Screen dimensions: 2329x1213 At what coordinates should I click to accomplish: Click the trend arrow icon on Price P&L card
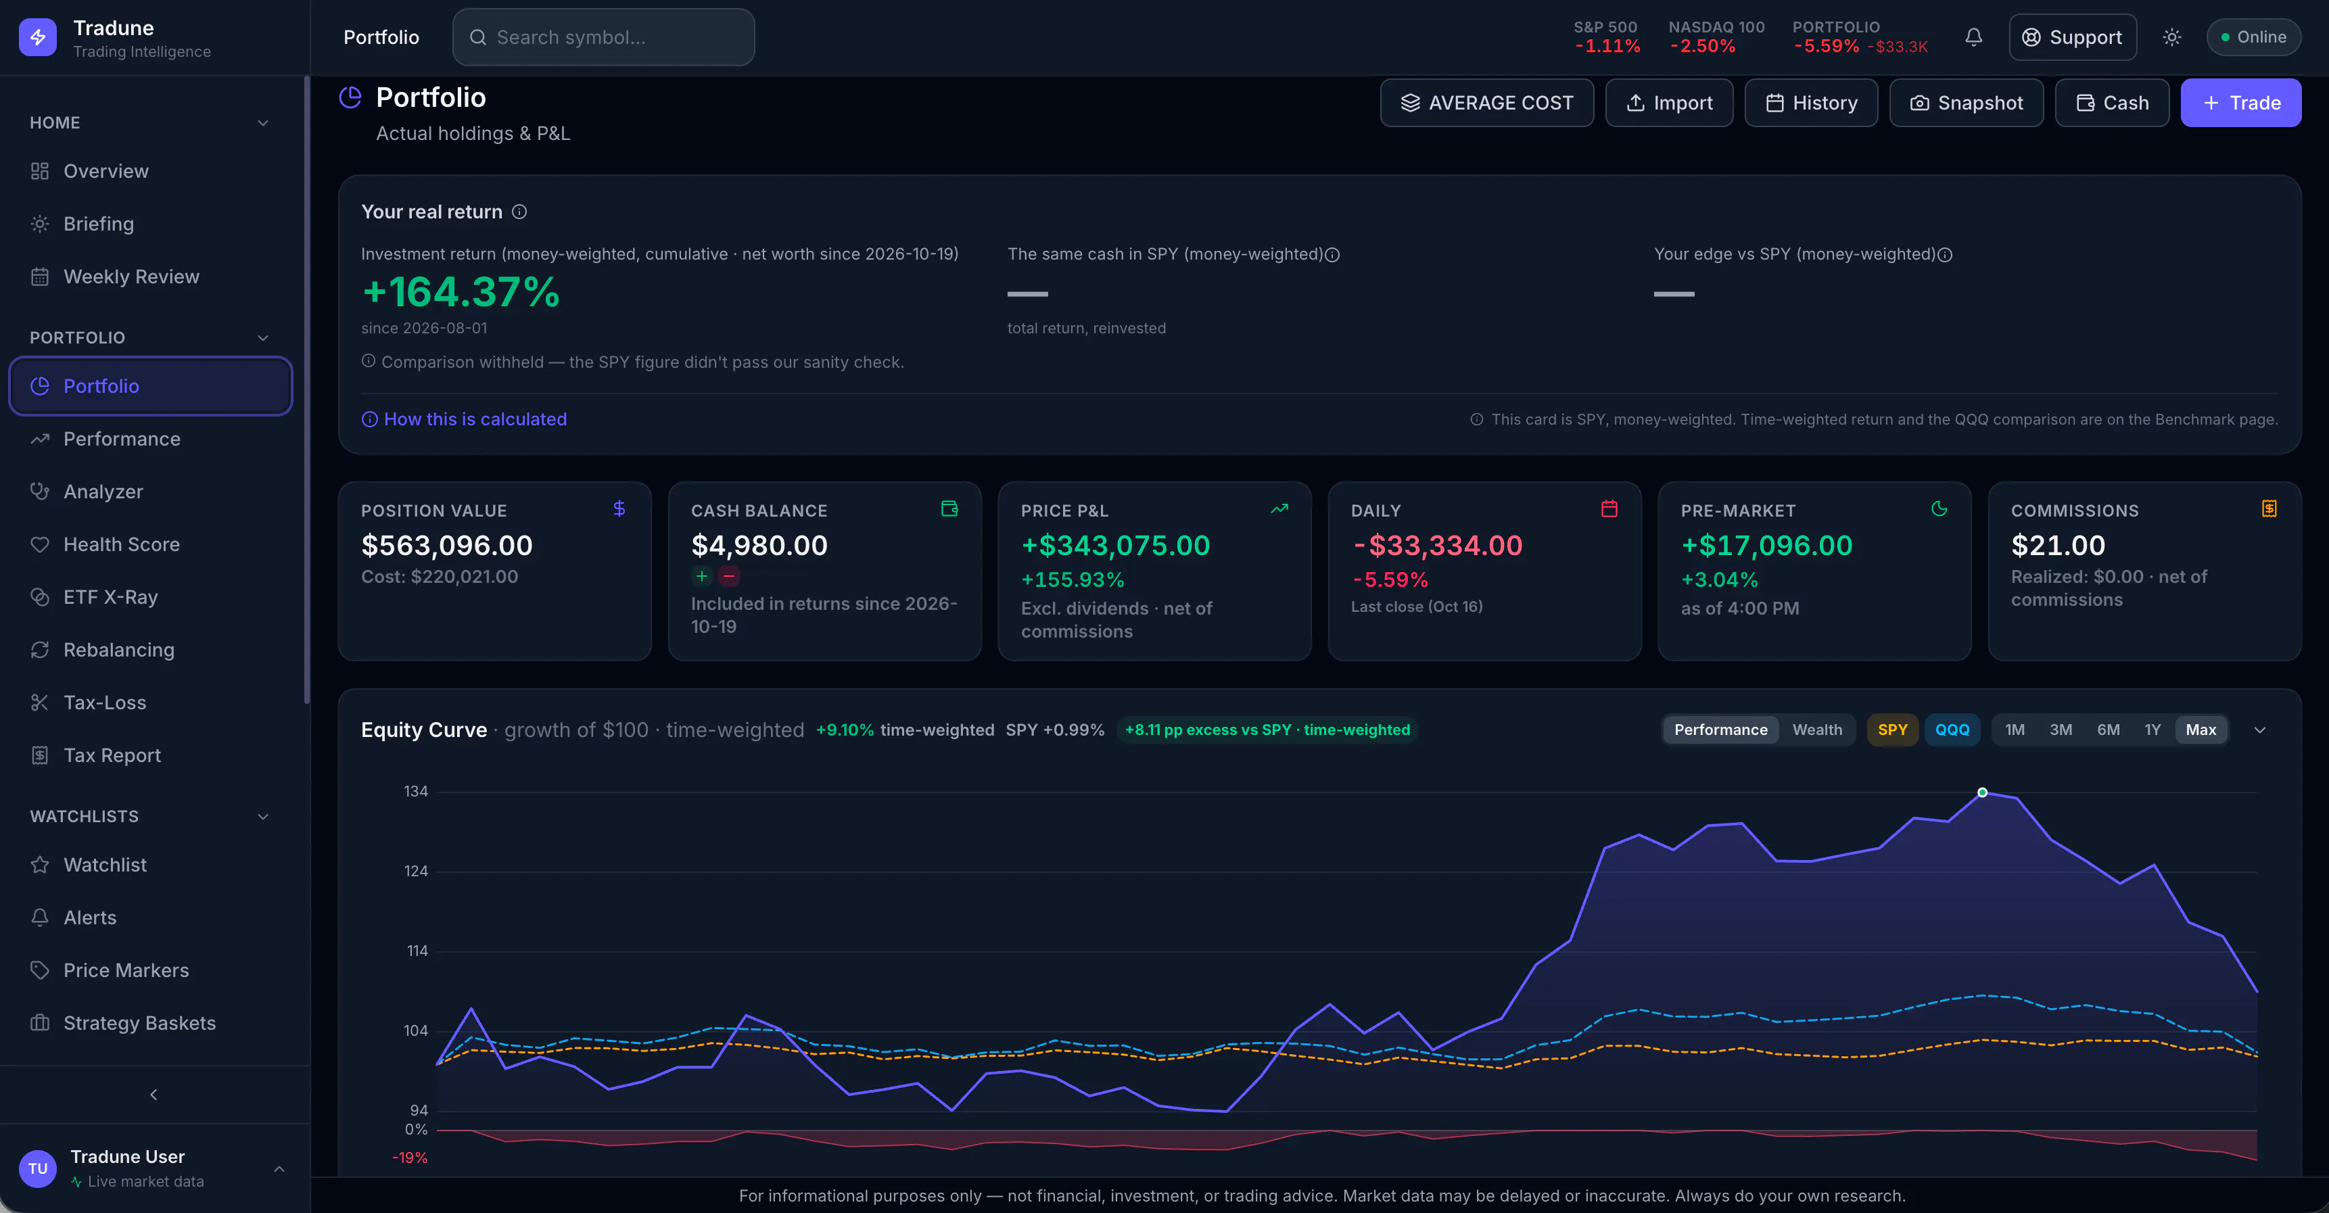(1279, 509)
